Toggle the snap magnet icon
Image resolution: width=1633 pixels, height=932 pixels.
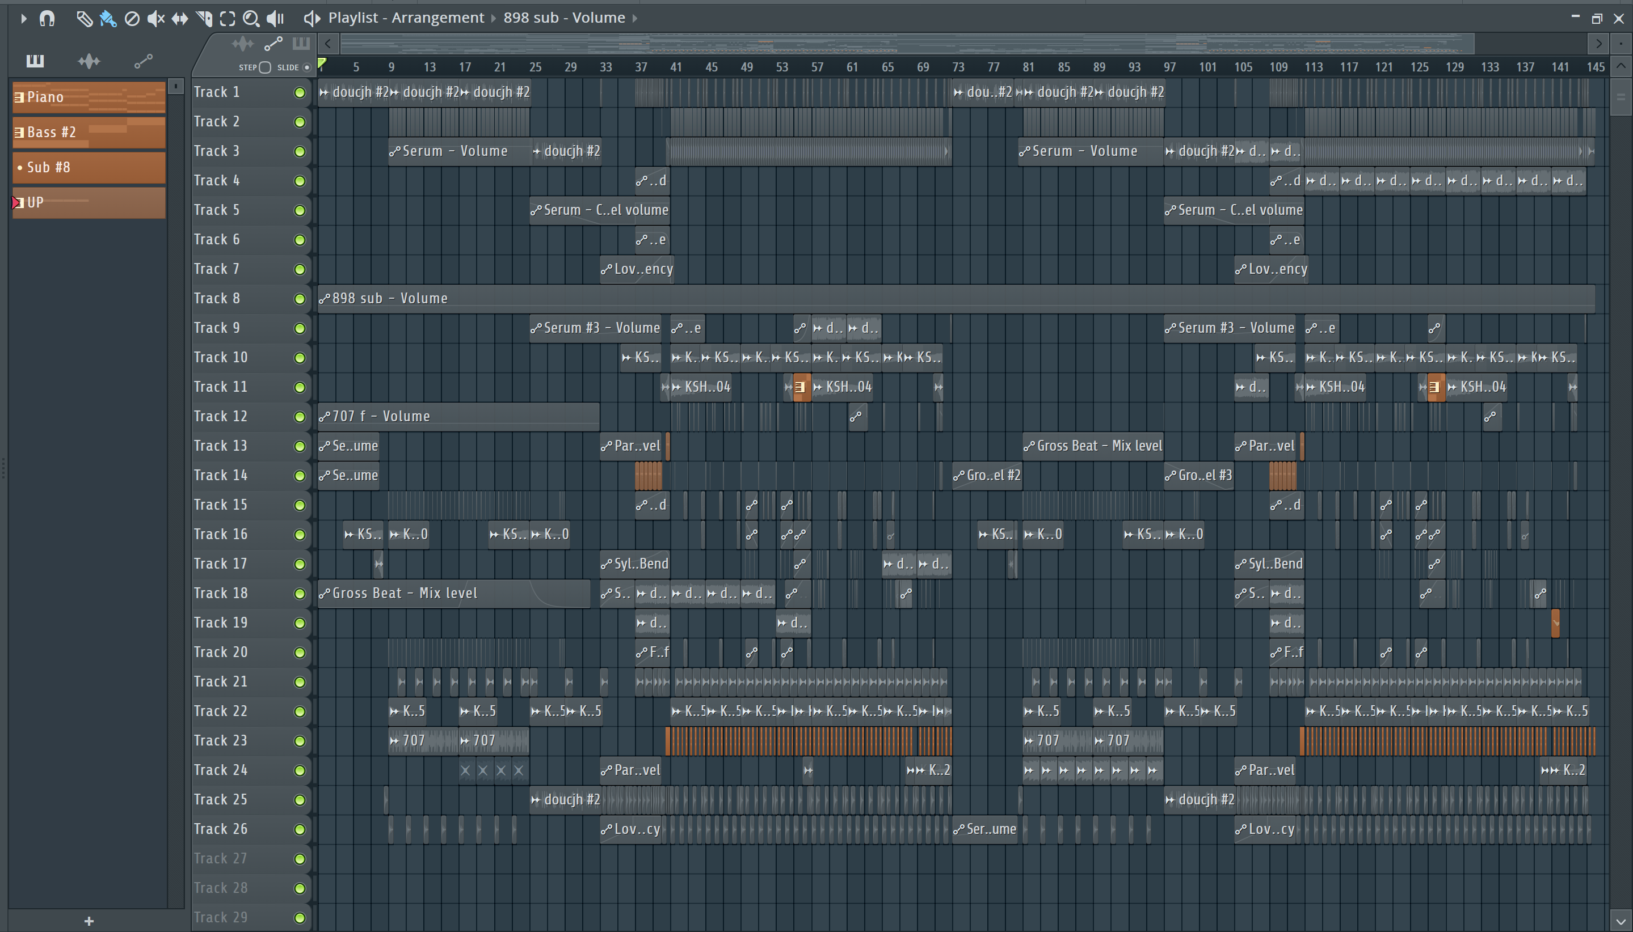pyautogui.click(x=47, y=18)
